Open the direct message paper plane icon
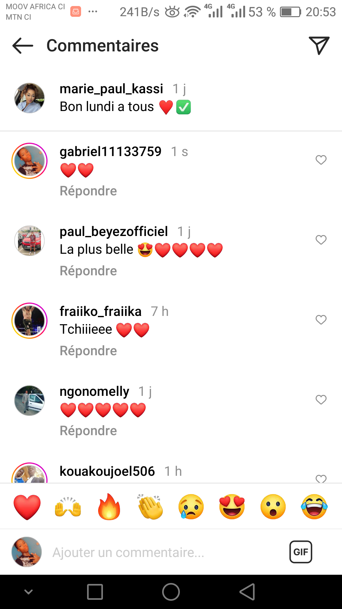342x609 pixels. 319,45
